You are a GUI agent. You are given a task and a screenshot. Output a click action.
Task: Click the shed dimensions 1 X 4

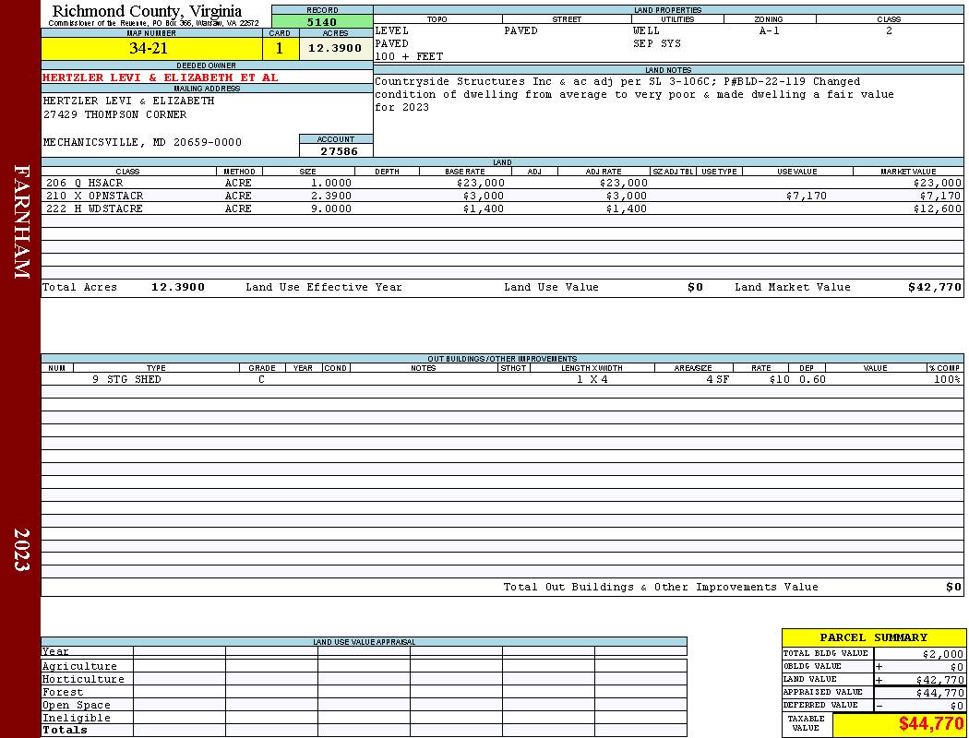pos(592,379)
